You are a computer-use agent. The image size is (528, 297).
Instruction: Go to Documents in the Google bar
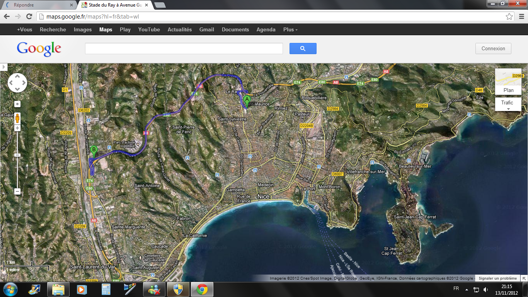[235, 29]
